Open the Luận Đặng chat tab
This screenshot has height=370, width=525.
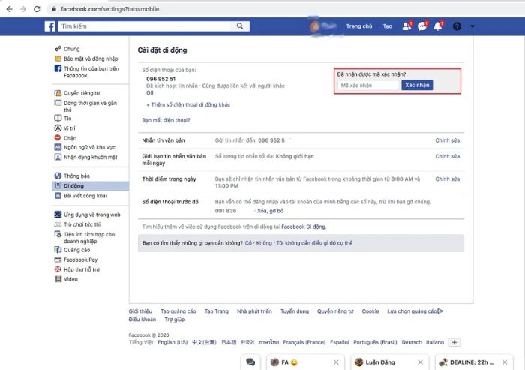(380, 362)
